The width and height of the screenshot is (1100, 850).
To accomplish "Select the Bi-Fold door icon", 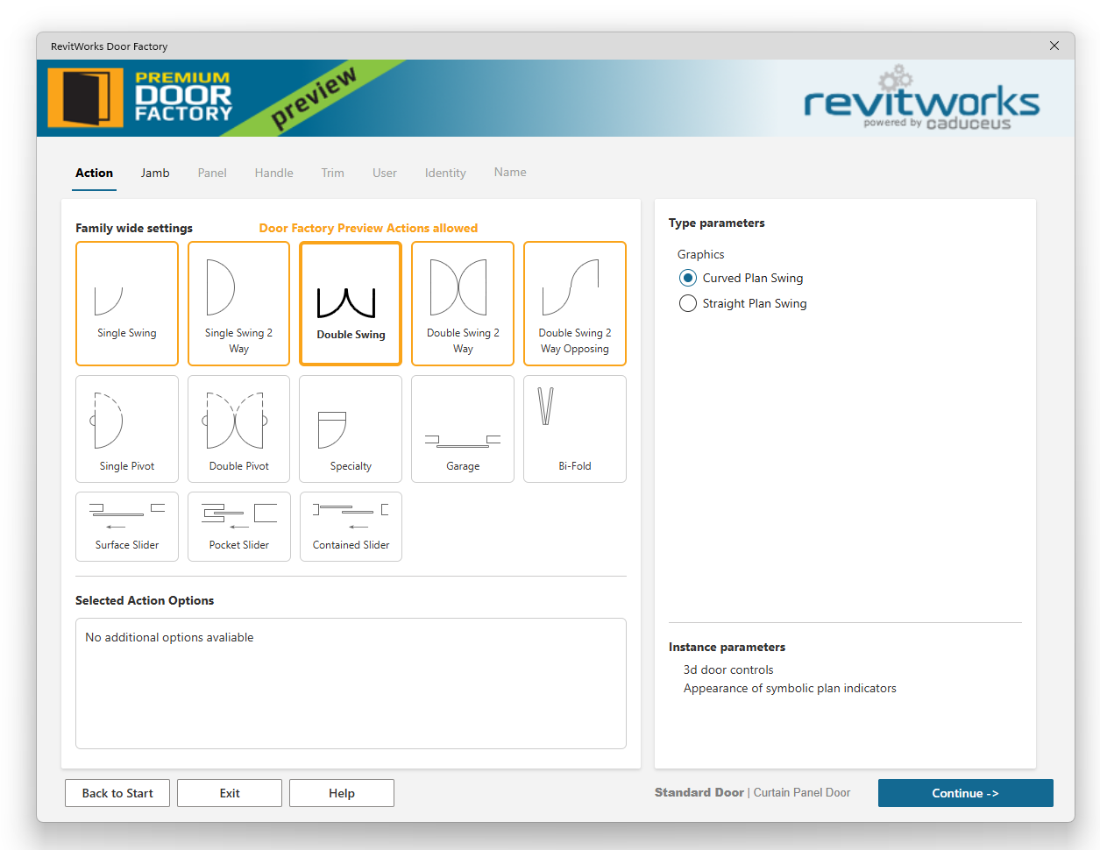I will point(574,429).
